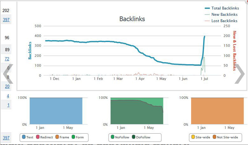Viewport: 248px width, 145px height.
Task: Toggle Text link type legend item
Action: coord(28,137)
